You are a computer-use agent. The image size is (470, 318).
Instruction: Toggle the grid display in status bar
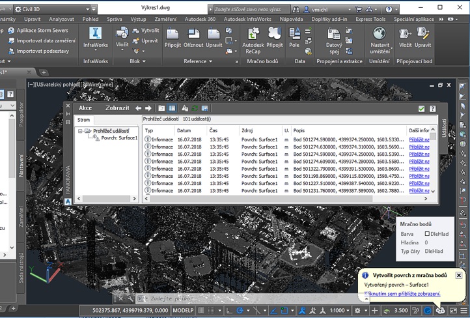tap(201, 310)
